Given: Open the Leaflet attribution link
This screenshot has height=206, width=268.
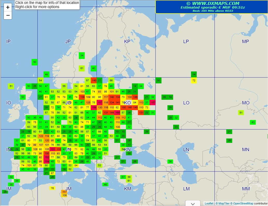Looking at the screenshot, I should [x=209, y=203].
